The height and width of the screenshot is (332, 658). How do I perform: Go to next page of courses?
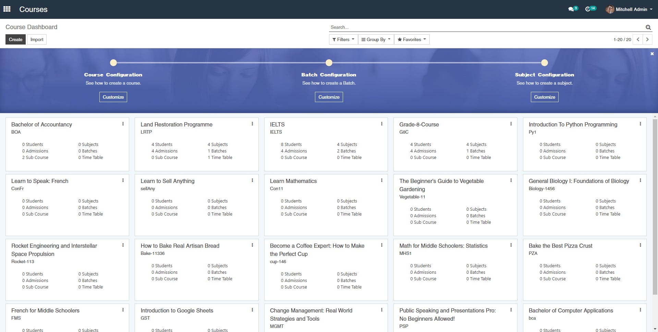pos(647,39)
